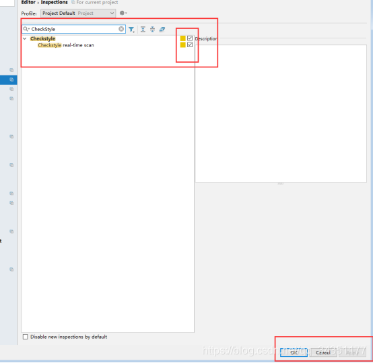Click the filter inspections funnel icon
Screen dimensions: 373x363
coord(131,29)
